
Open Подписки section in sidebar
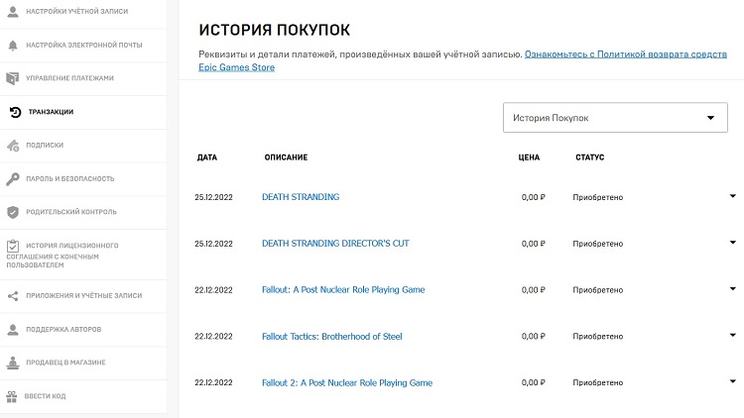pyautogui.click(x=45, y=145)
